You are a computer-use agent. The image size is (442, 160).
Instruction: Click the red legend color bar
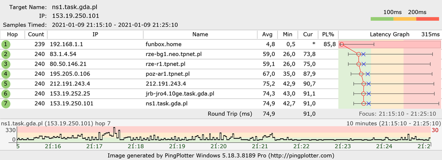tap(428, 19)
